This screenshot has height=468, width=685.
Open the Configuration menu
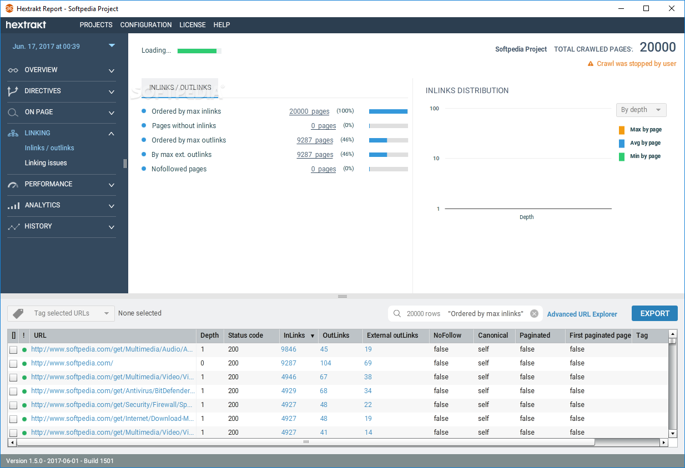pos(146,25)
